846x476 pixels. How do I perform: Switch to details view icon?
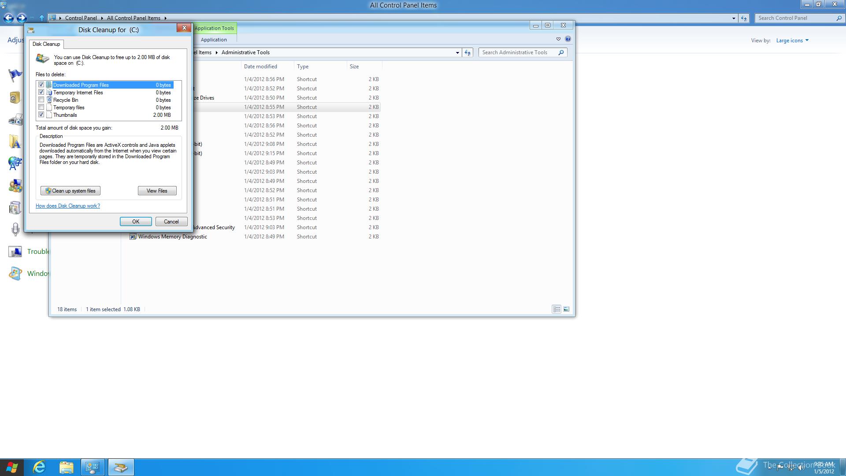[x=557, y=309]
